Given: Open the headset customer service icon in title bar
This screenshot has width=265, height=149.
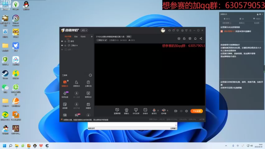Looking at the screenshot, I should point(169,30).
